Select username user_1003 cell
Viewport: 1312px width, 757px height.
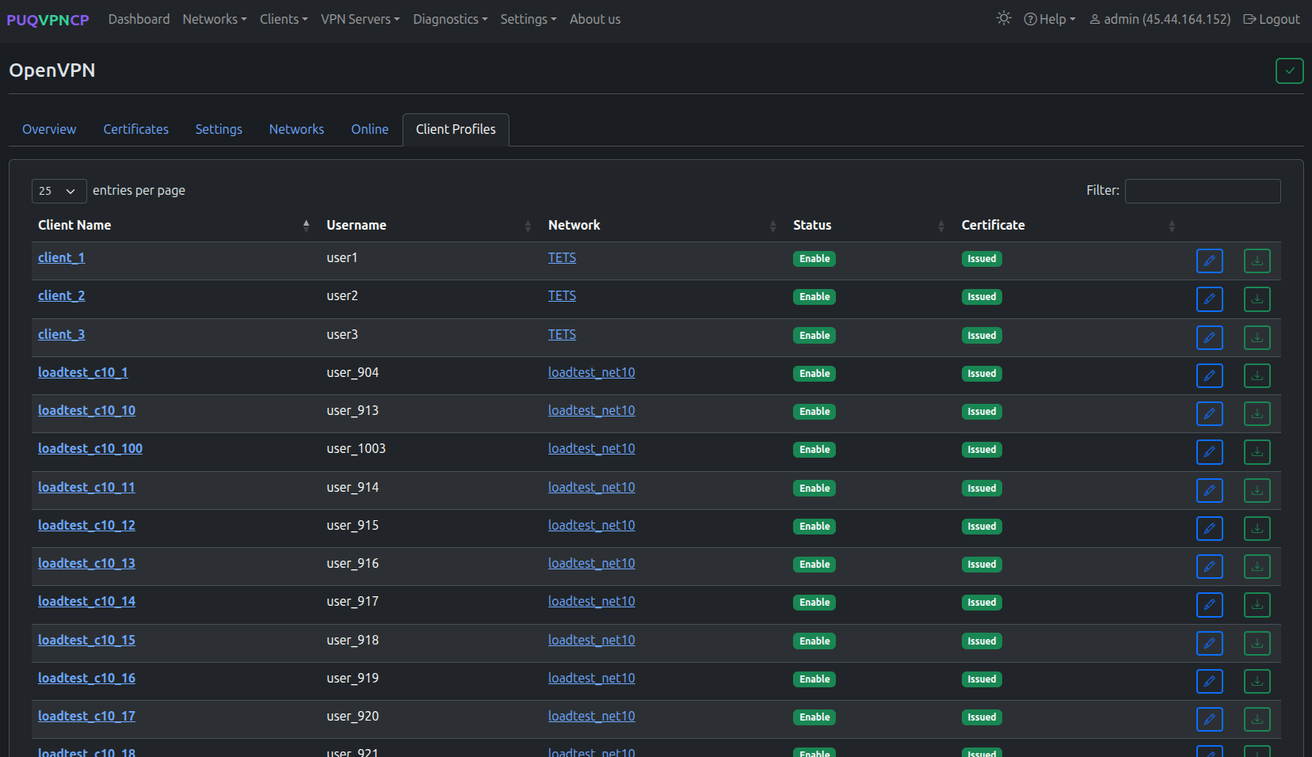[356, 448]
